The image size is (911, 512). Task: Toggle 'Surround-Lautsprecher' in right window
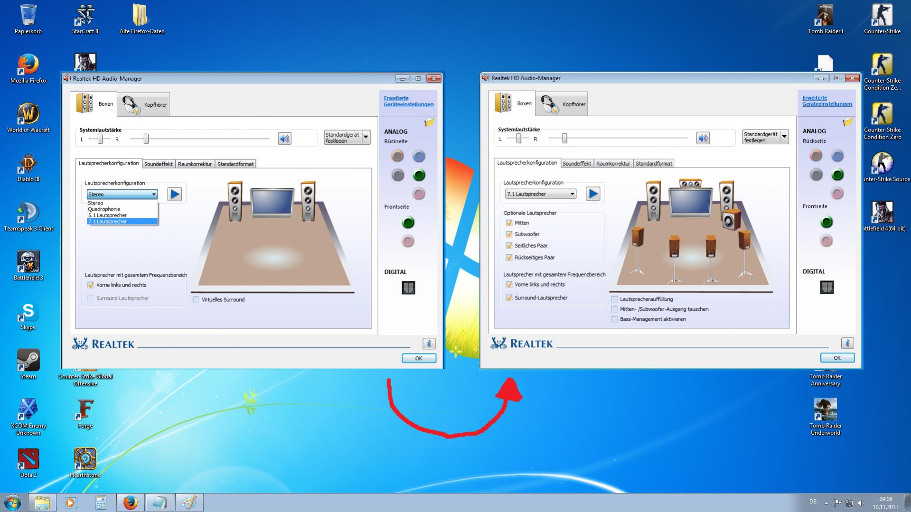point(509,298)
